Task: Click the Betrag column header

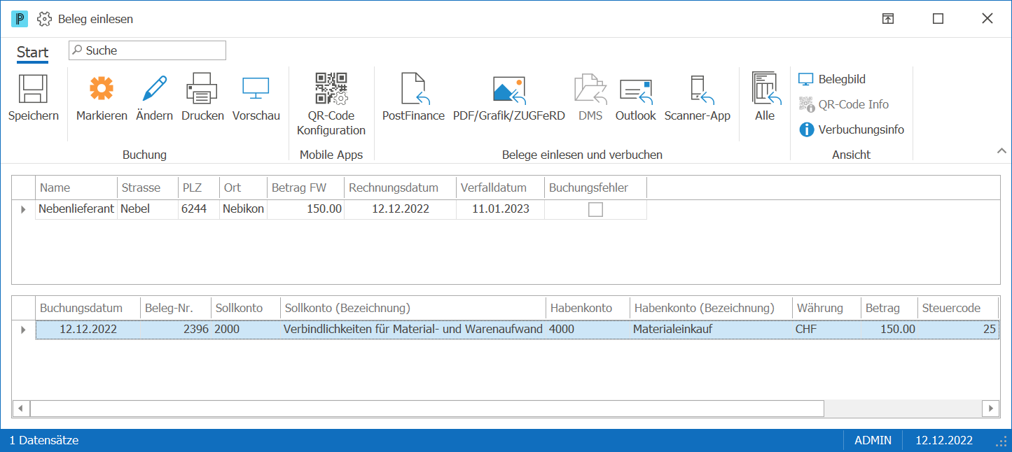Action: (889, 308)
